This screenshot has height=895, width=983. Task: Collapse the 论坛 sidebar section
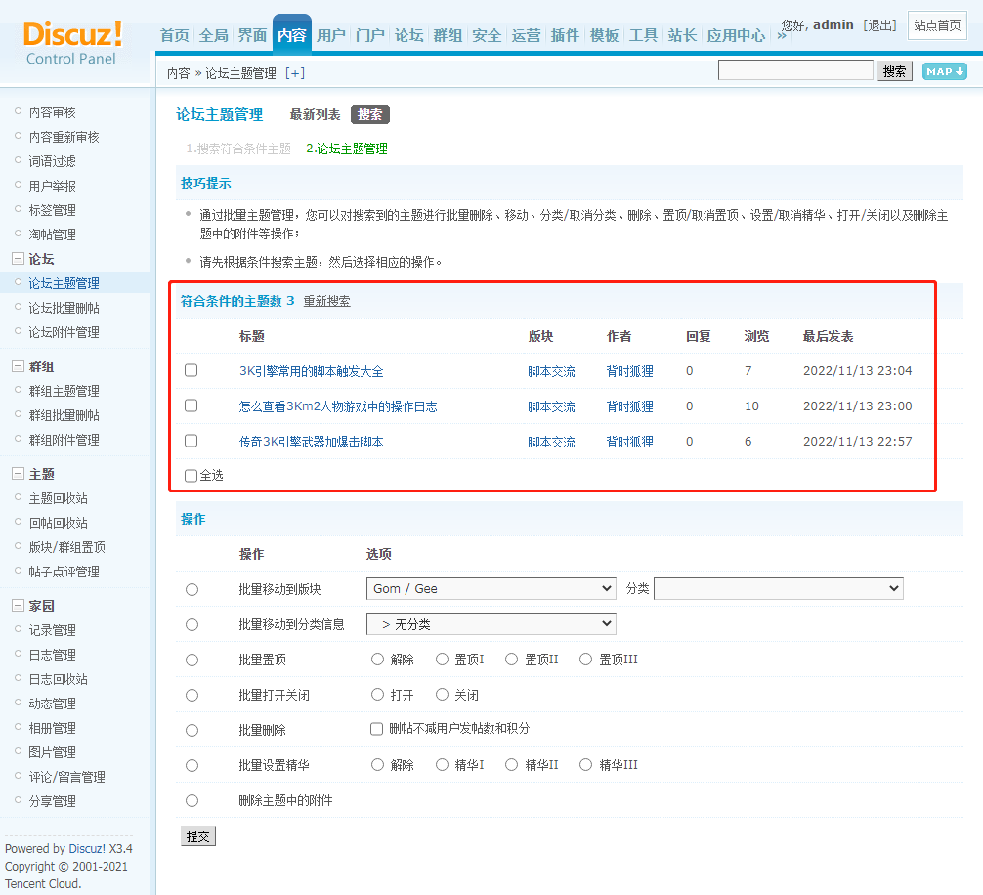pos(18,259)
